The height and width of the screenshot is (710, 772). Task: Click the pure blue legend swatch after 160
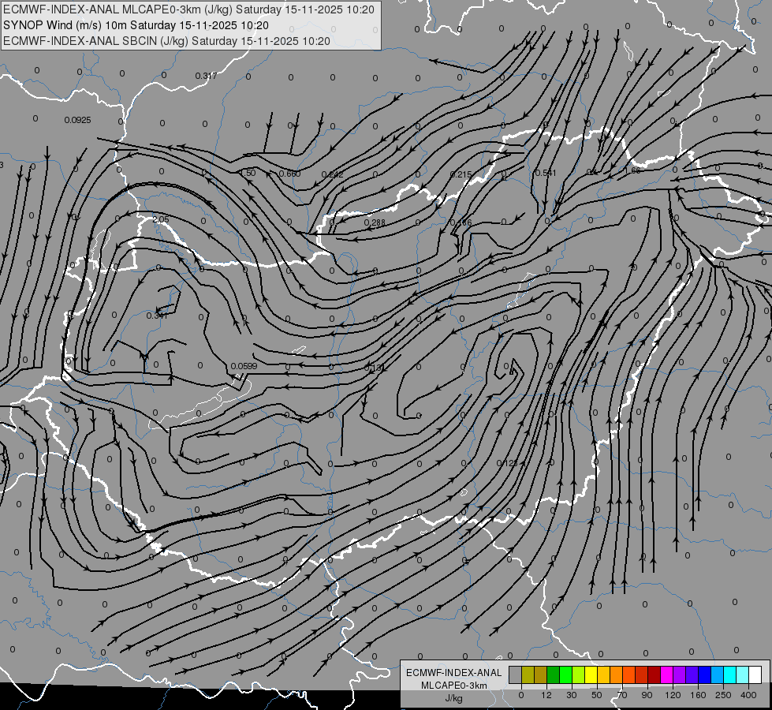[705, 675]
